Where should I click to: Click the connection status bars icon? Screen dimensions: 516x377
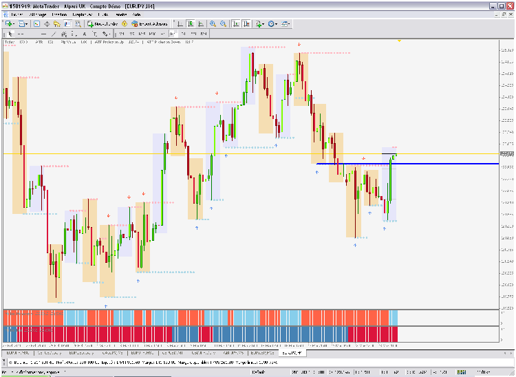[461, 372]
